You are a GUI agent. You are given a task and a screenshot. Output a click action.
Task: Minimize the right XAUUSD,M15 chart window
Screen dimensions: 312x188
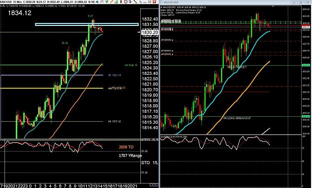[x=294, y=2]
